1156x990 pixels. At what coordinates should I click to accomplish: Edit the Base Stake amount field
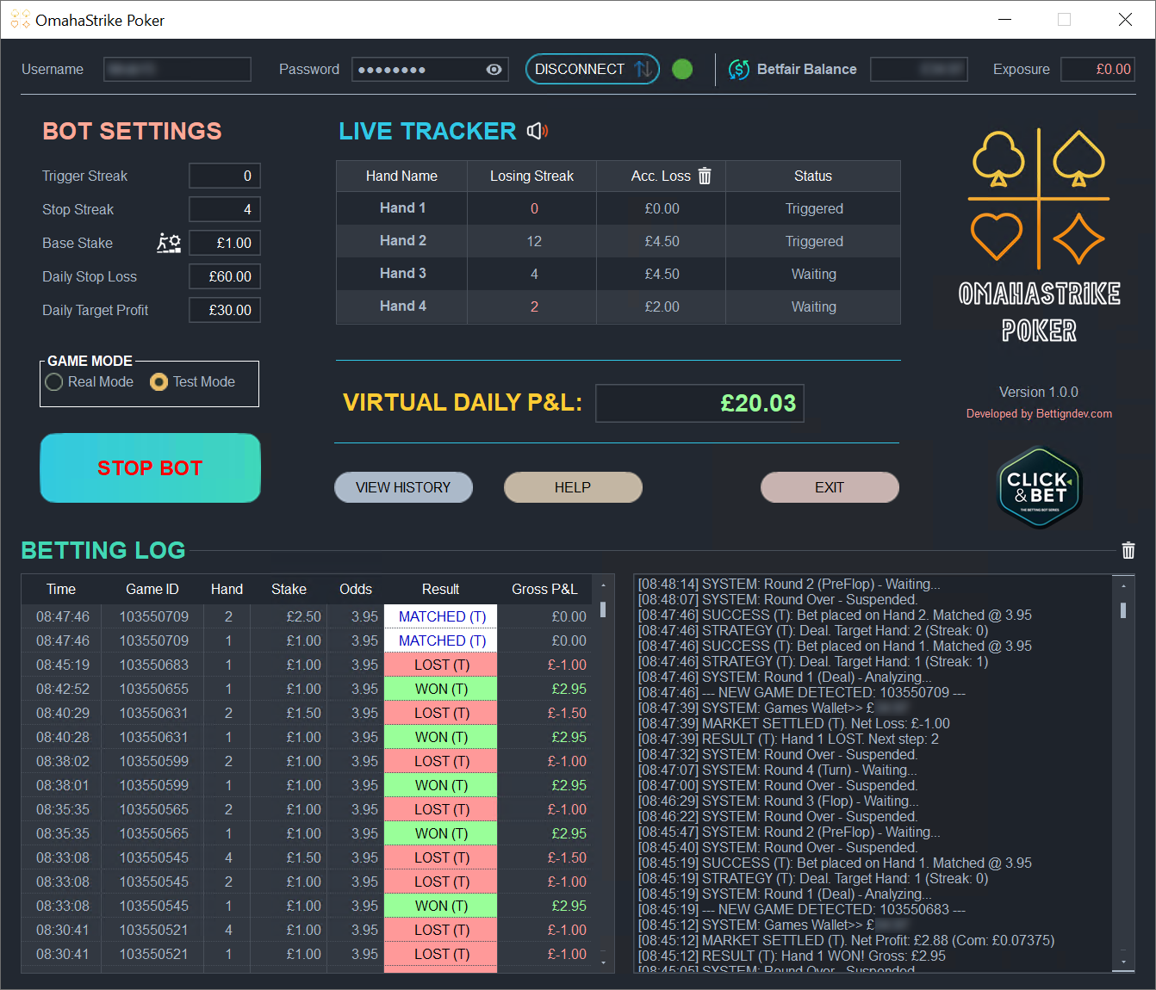coord(225,243)
